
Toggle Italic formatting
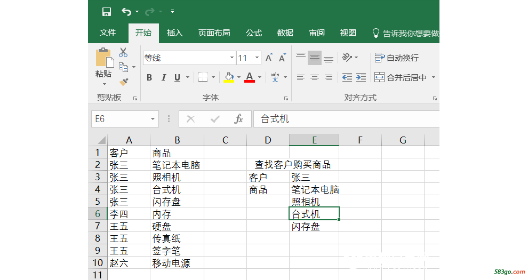[164, 78]
